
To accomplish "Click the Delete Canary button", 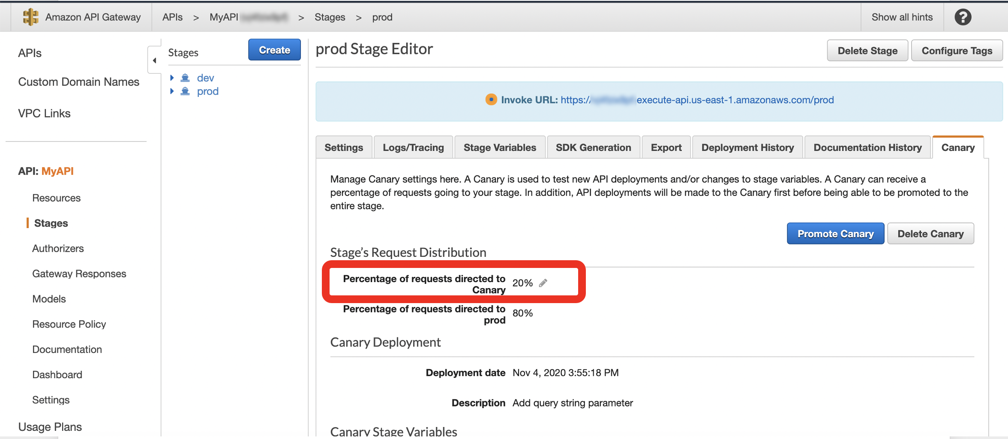I will pos(930,234).
